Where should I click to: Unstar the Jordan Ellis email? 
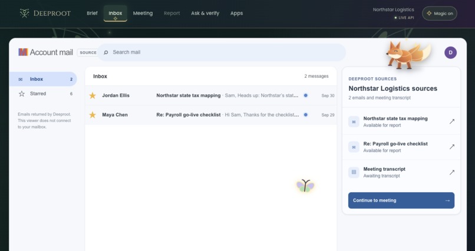[x=93, y=95]
